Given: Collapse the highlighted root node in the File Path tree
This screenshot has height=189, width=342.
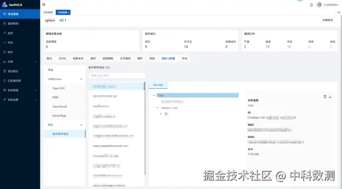Looking at the screenshot, I should pos(154,95).
